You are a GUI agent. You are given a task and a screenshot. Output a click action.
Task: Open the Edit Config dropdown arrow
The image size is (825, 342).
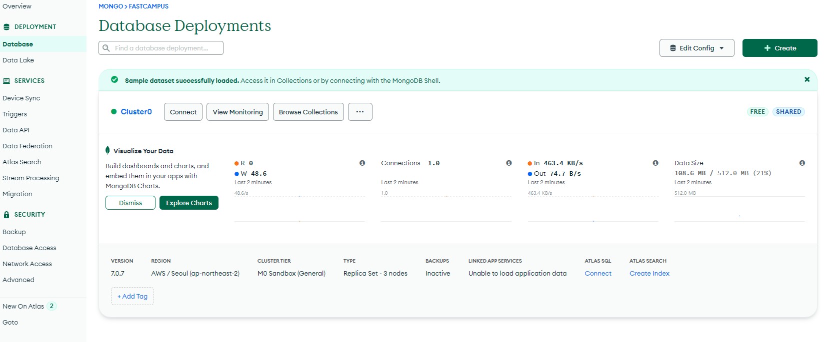[721, 48]
